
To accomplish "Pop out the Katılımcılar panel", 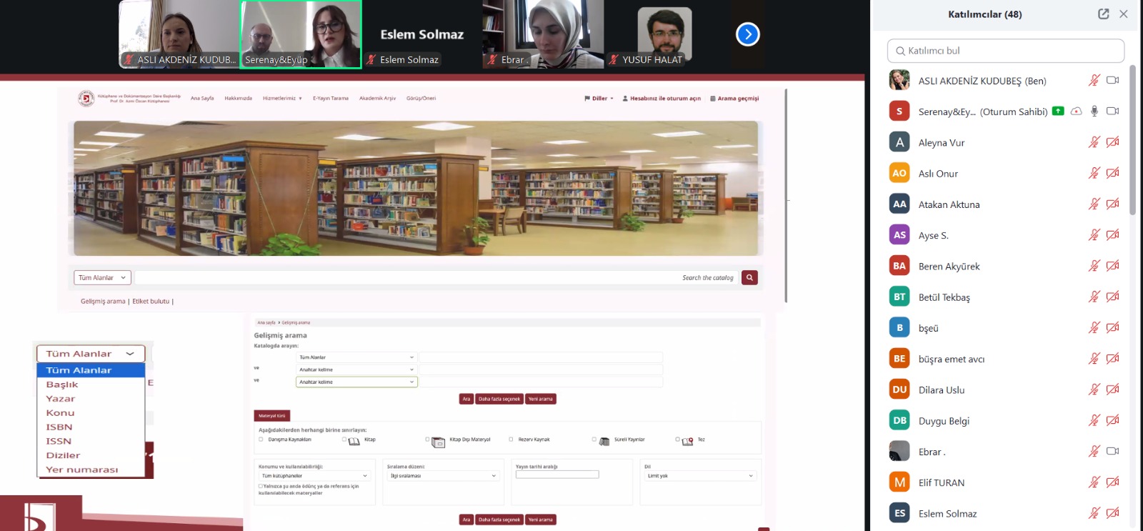I will tap(1103, 14).
